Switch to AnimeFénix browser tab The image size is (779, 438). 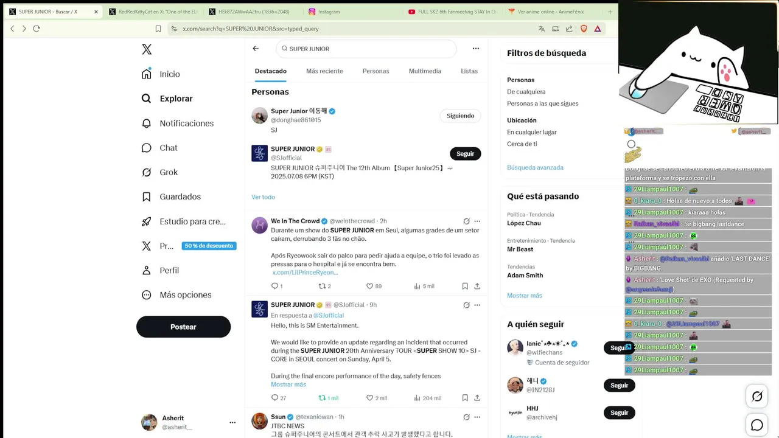pyautogui.click(x=550, y=12)
